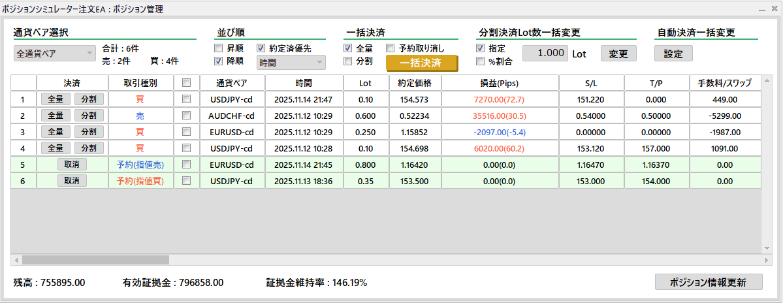Toggle select-all checkbox in table header
This screenshot has width=783, height=303.
tap(187, 83)
